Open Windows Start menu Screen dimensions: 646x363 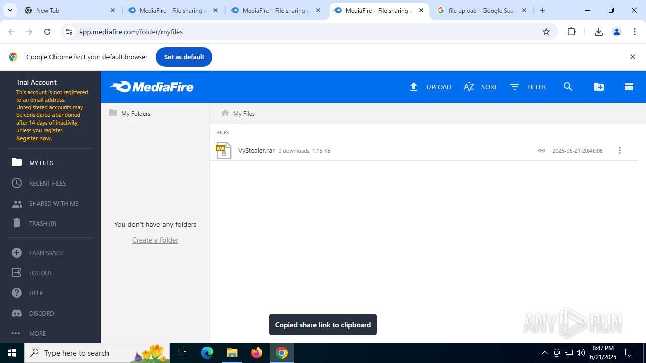click(12, 353)
